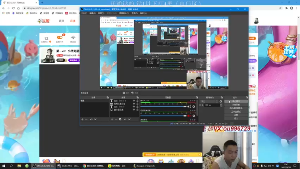
Task: Open the scene transition type dropdown
Action: pyautogui.click(x=209, y=101)
